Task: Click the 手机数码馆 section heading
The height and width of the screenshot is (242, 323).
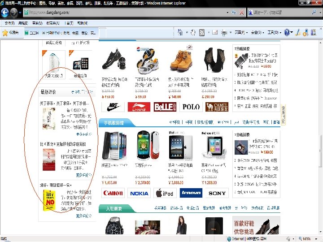Action: tap(113, 123)
